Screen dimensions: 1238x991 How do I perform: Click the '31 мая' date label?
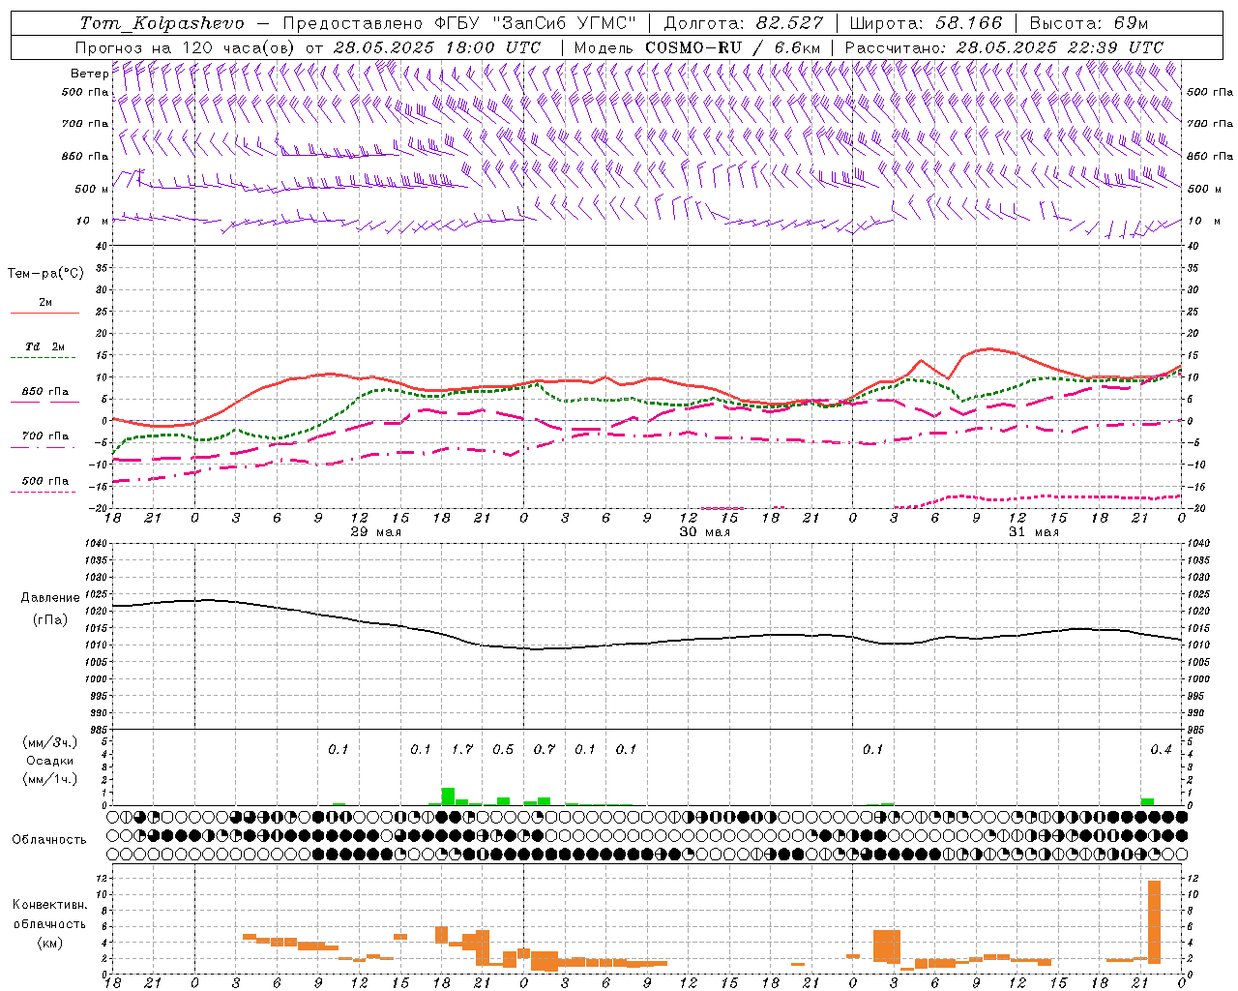(1033, 532)
